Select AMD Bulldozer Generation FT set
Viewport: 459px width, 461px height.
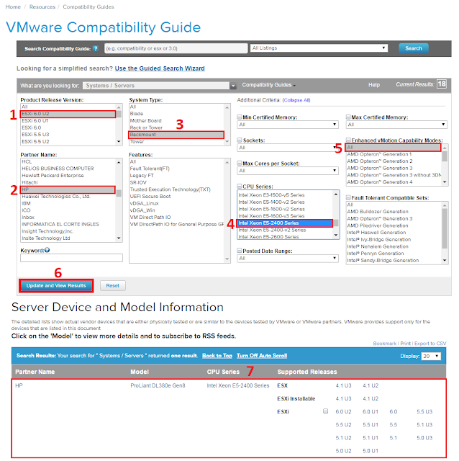pyautogui.click(x=394, y=212)
